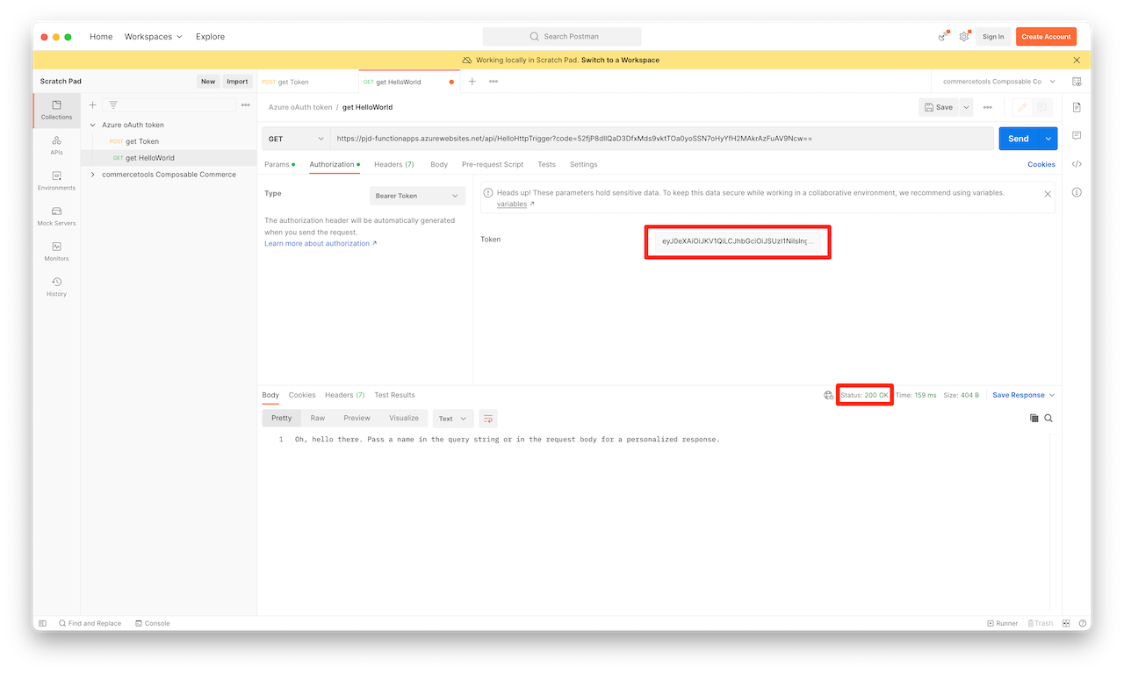The width and height of the screenshot is (1124, 674).
Task: Click the satellite capture requests icon
Action: [943, 36]
